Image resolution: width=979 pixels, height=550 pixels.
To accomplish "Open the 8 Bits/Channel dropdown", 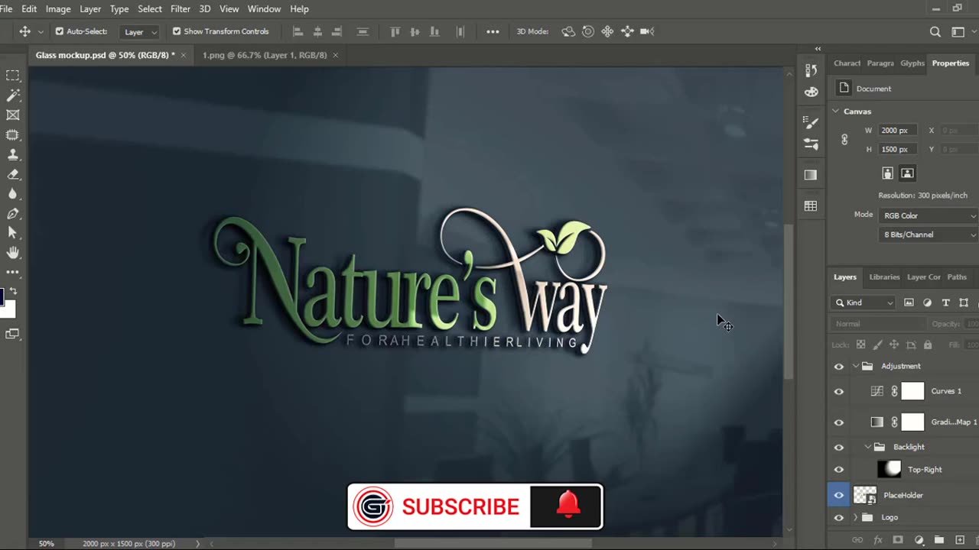I will (x=929, y=235).
